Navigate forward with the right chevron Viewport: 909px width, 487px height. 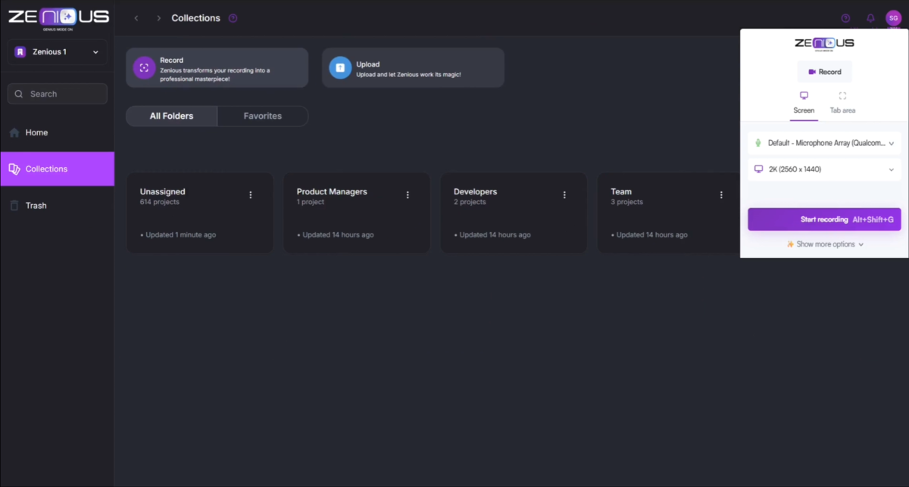(158, 18)
